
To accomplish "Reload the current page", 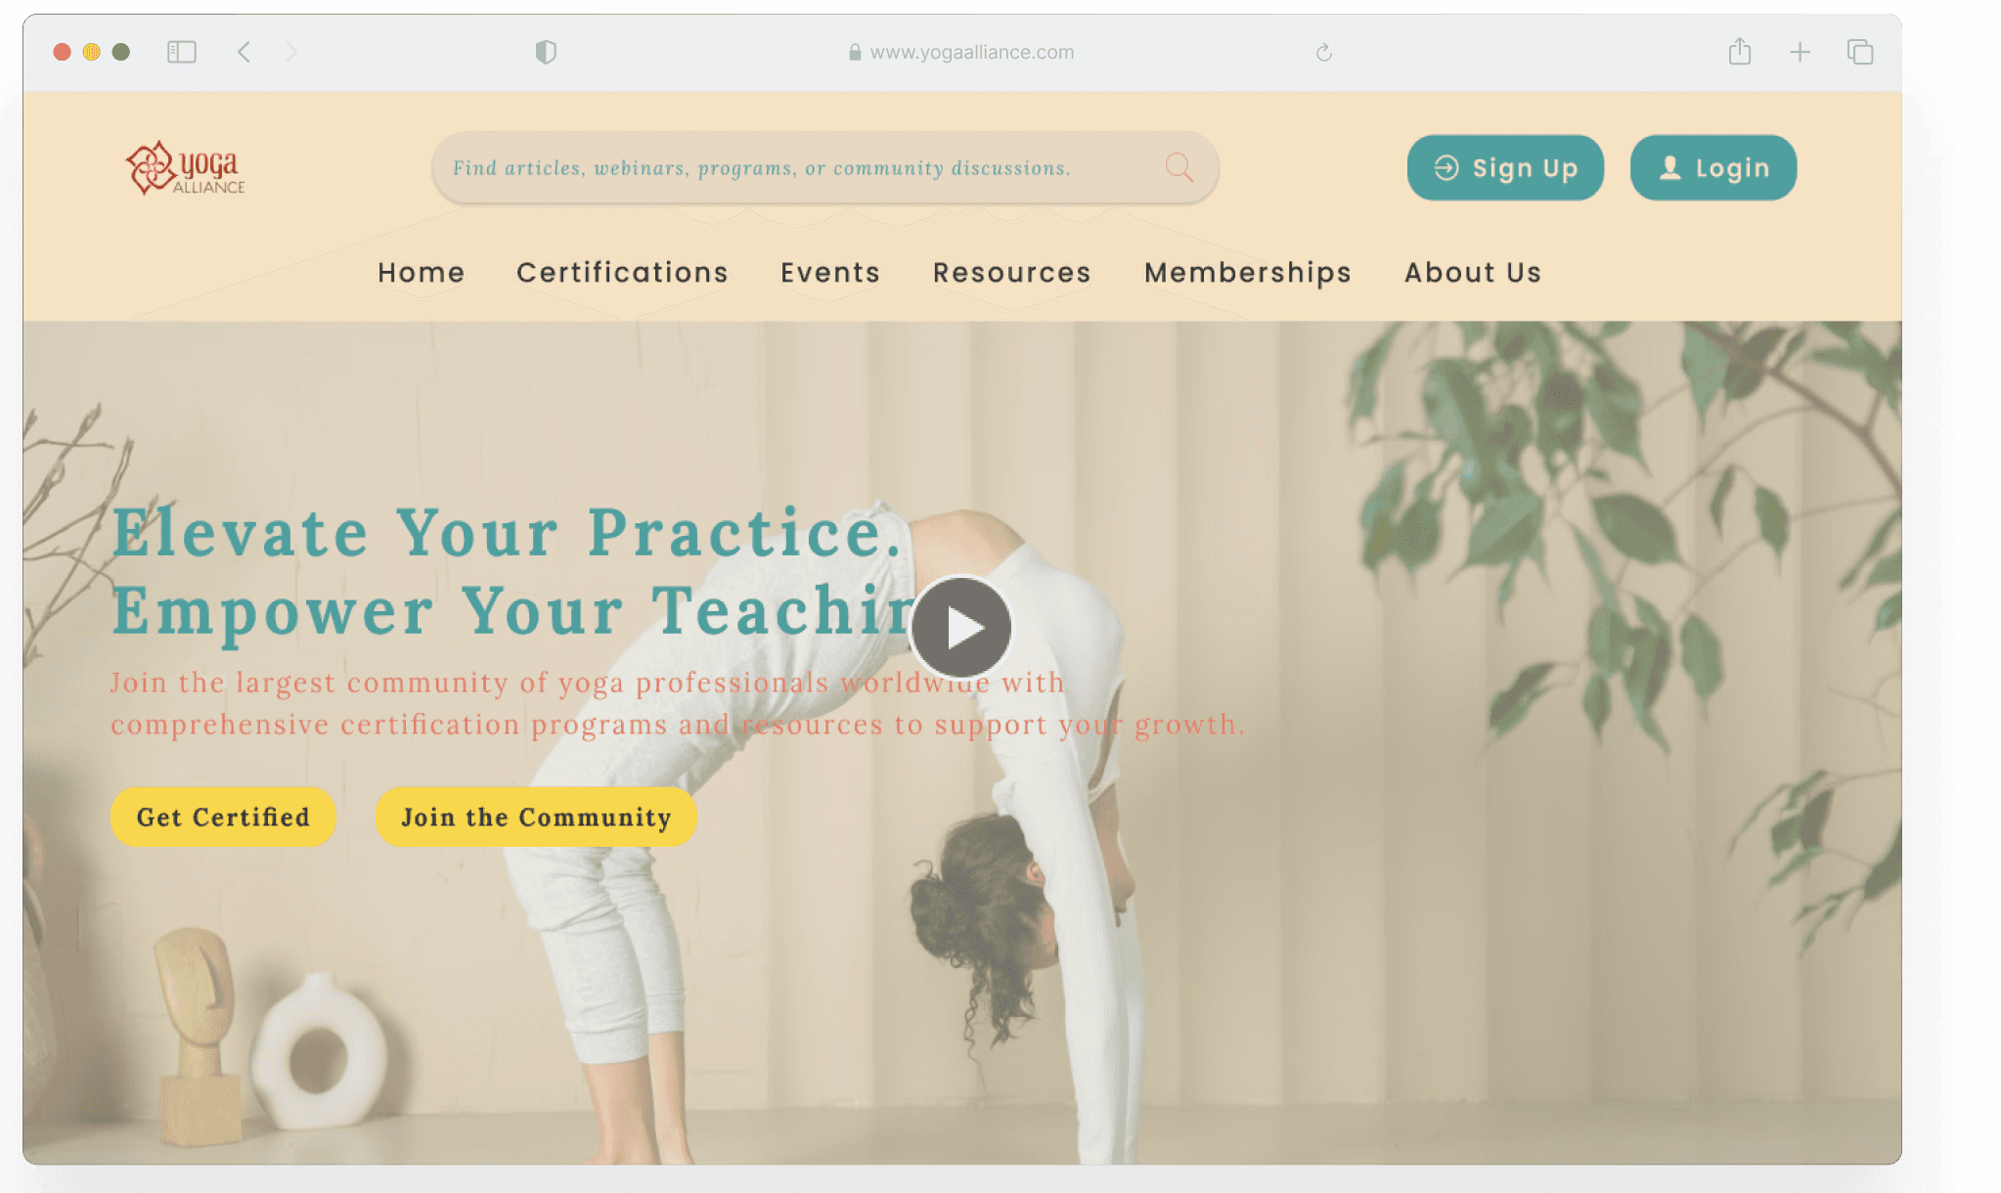I will click(1324, 52).
